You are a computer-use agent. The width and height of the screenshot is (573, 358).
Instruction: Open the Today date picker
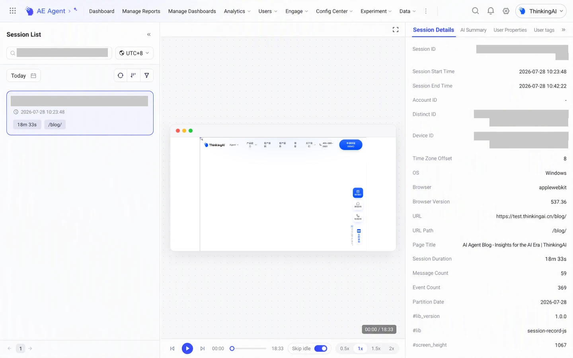(x=23, y=76)
